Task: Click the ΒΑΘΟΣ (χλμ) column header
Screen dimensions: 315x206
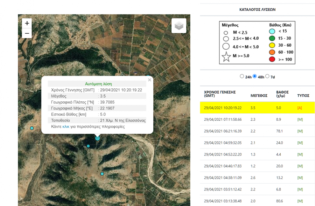Action: coord(282,94)
